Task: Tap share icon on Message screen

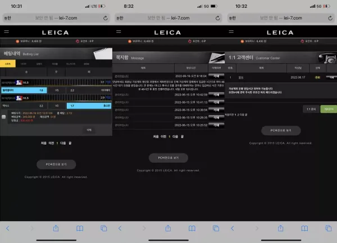Action: 168,228
